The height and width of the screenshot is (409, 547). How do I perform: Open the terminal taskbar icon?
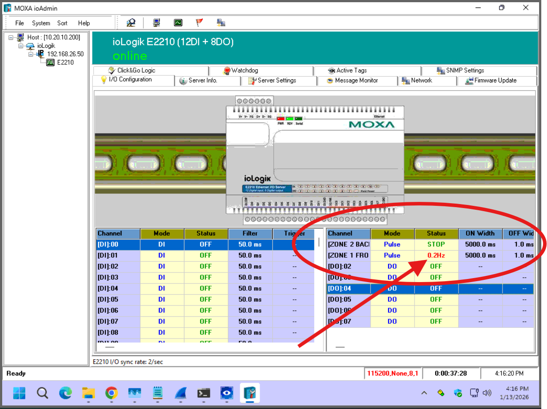[204, 393]
